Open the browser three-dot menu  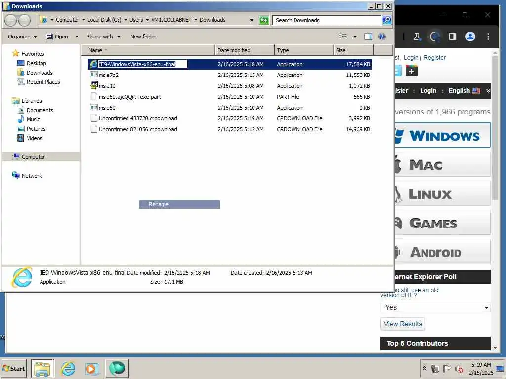point(488,37)
